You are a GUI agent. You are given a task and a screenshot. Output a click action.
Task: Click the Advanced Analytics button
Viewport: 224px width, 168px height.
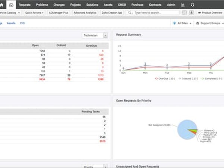point(85,13)
